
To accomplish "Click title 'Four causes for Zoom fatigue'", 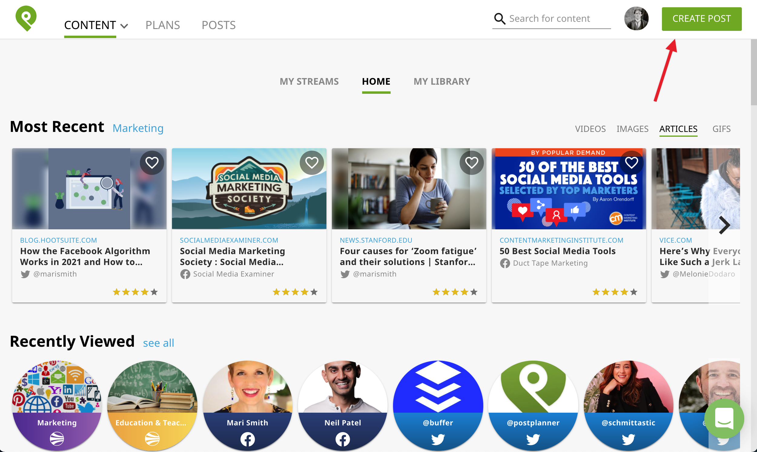I will click(x=408, y=257).
